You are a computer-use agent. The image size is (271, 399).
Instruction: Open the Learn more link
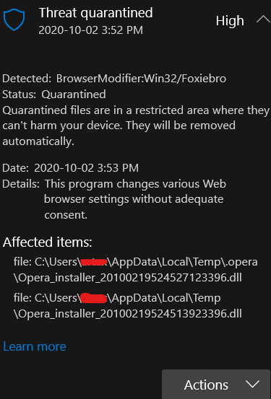tap(35, 346)
